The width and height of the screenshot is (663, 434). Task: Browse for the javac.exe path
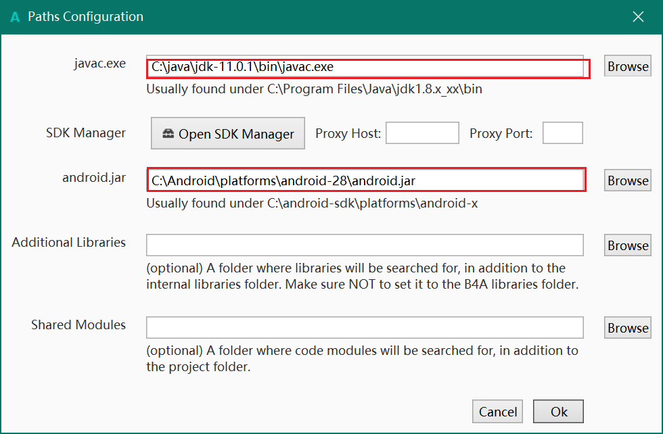tap(626, 66)
